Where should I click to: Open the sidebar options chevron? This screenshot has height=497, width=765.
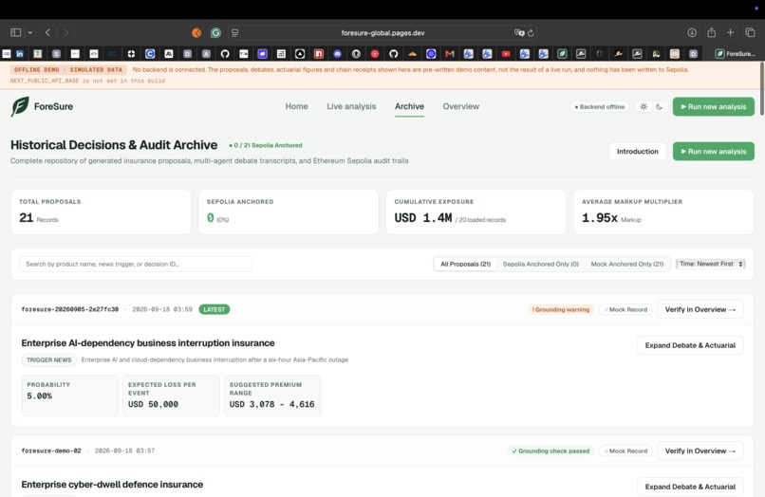pyautogui.click(x=29, y=32)
